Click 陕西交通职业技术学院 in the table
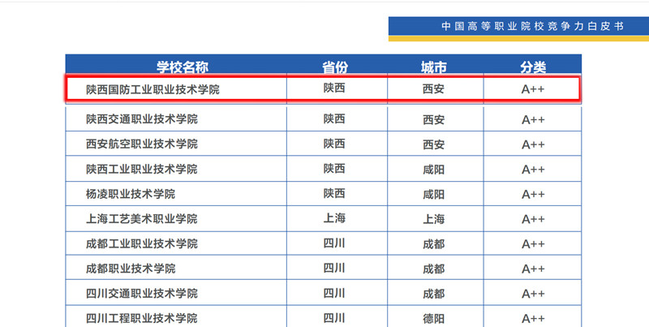The image size is (649, 327). tap(141, 119)
